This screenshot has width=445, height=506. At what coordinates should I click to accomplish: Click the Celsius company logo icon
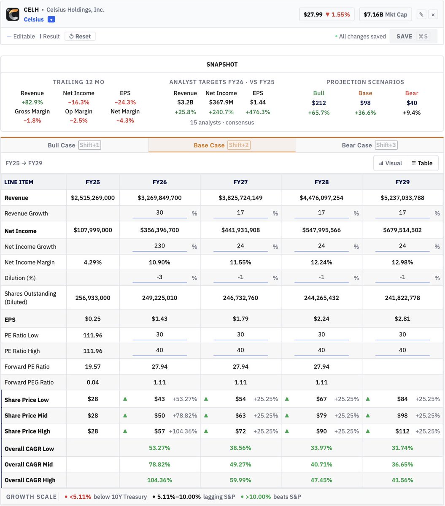[13, 14]
